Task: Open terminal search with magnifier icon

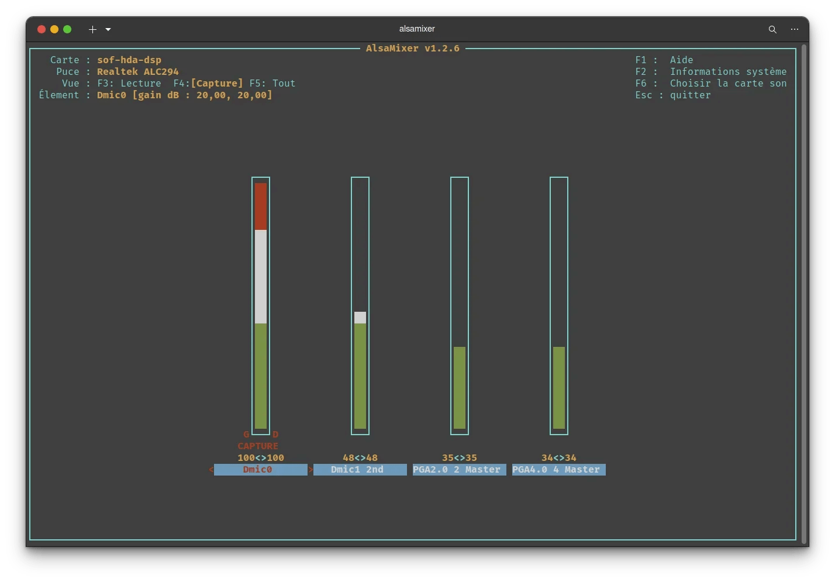Action: (772, 29)
